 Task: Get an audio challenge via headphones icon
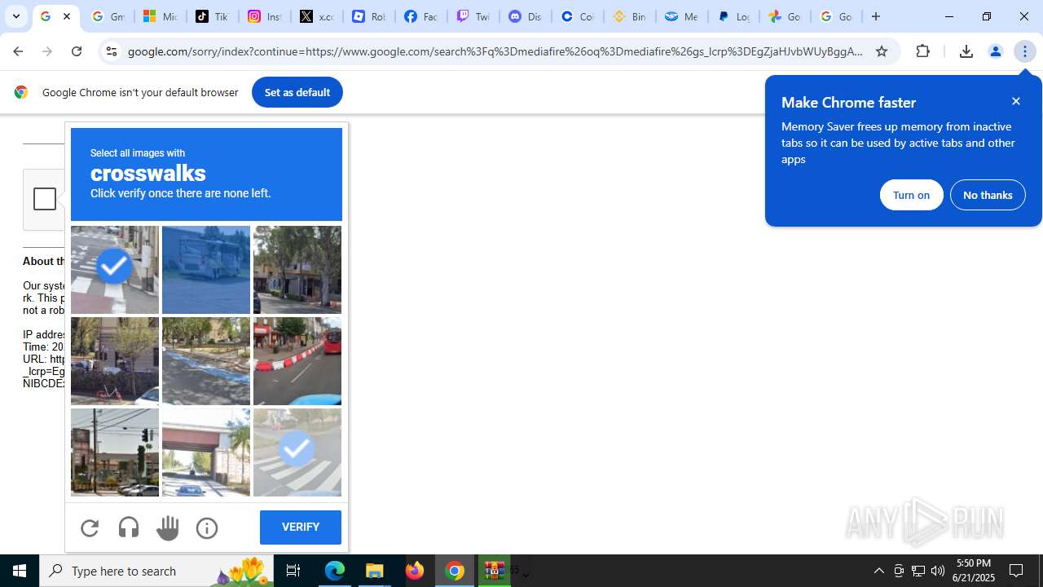129,528
